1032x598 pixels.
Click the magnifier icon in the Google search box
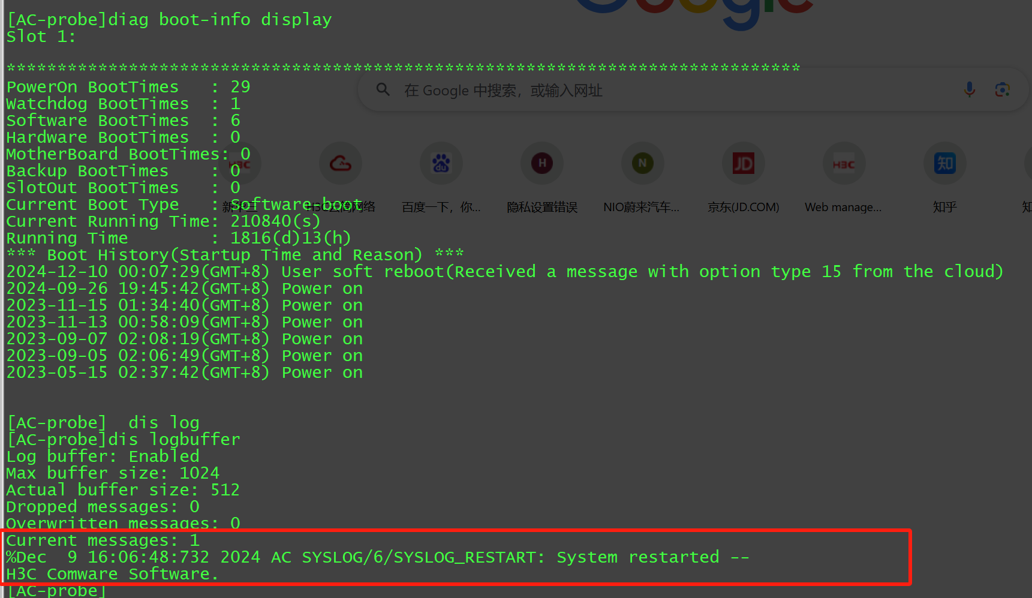(383, 90)
